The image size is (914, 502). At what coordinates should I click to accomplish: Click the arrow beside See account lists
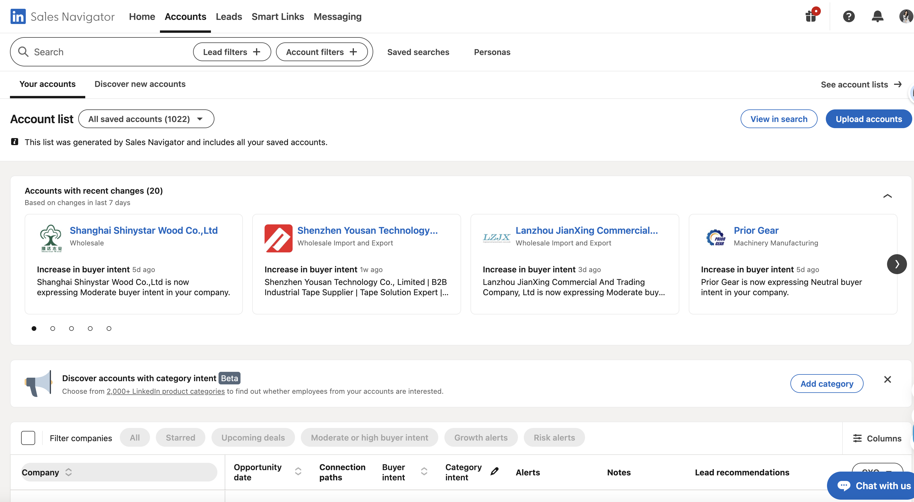tap(898, 84)
